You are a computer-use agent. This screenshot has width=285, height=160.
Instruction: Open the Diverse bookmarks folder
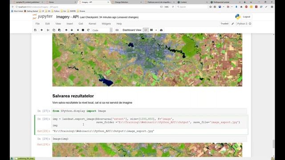click(x=81, y=11)
